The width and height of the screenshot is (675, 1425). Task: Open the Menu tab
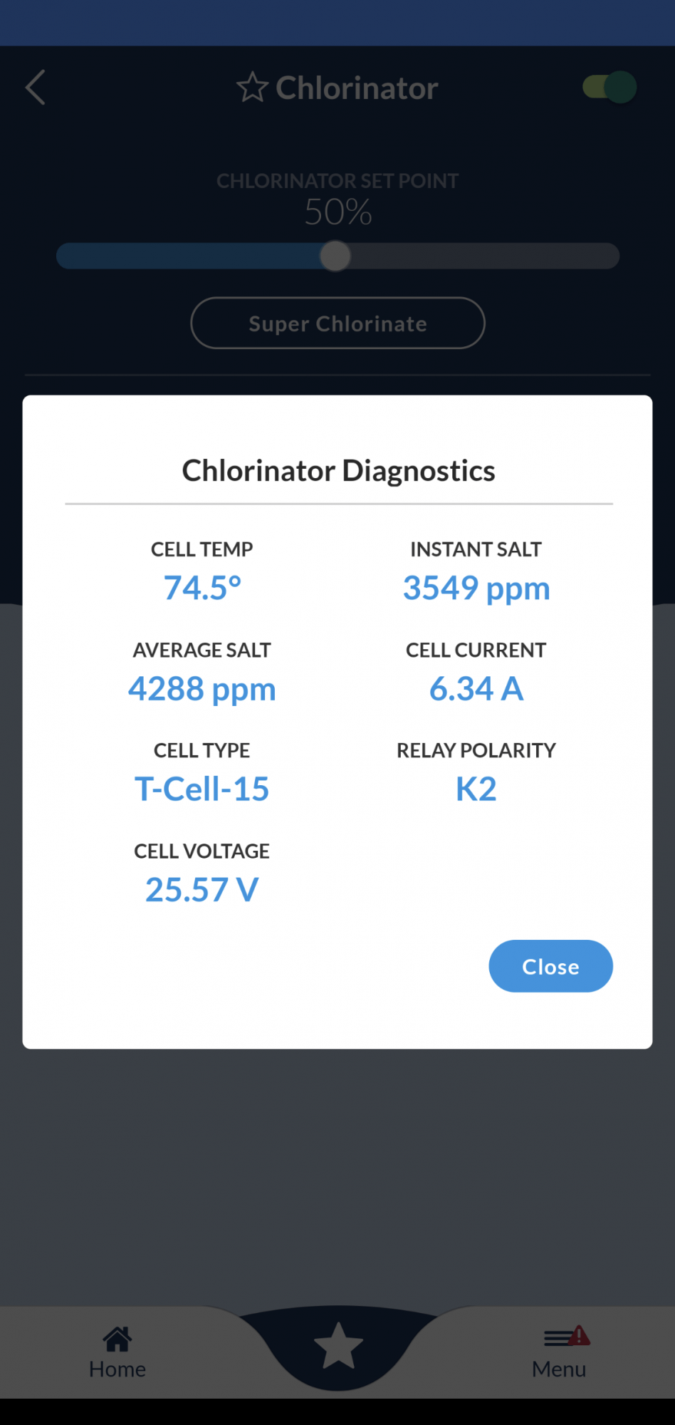click(559, 1352)
